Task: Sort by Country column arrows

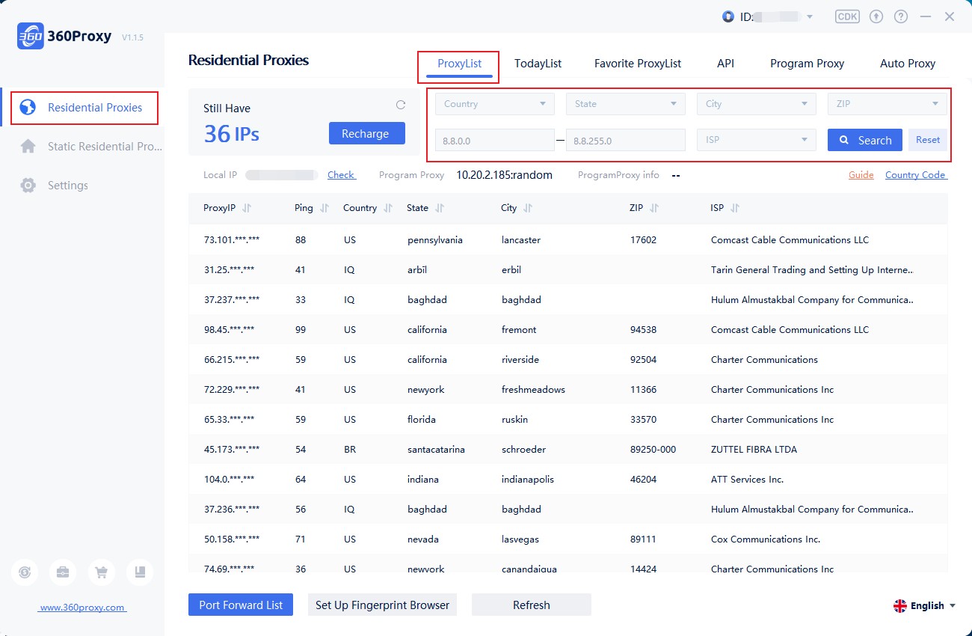Action: [x=387, y=208]
